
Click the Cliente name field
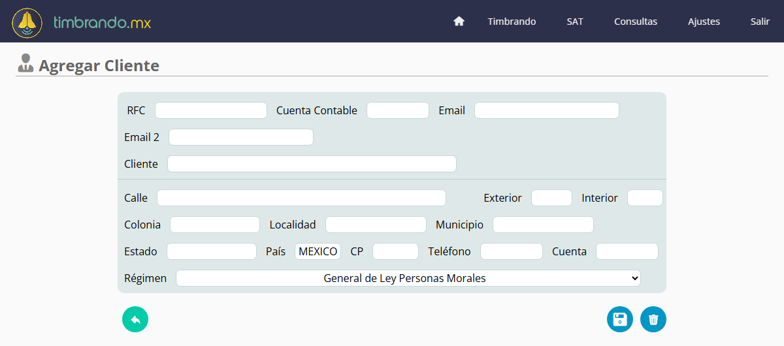[x=312, y=164]
